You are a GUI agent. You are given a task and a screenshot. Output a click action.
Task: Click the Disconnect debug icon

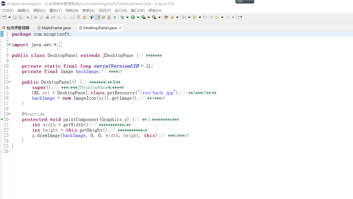click(x=53, y=17)
